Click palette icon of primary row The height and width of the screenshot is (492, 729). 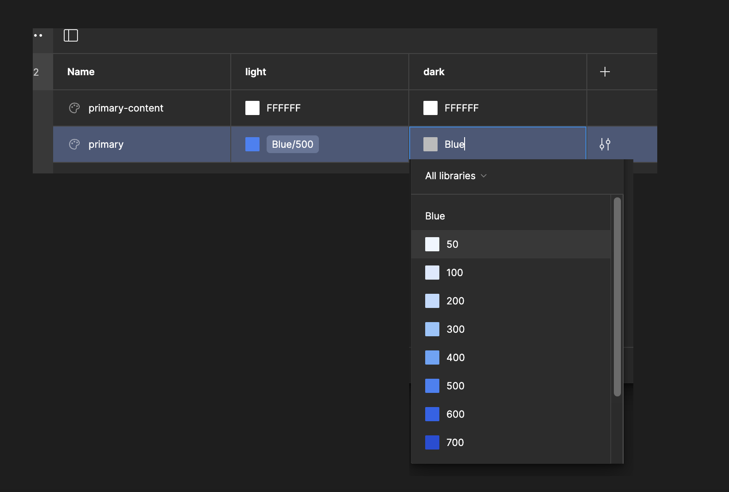[74, 144]
